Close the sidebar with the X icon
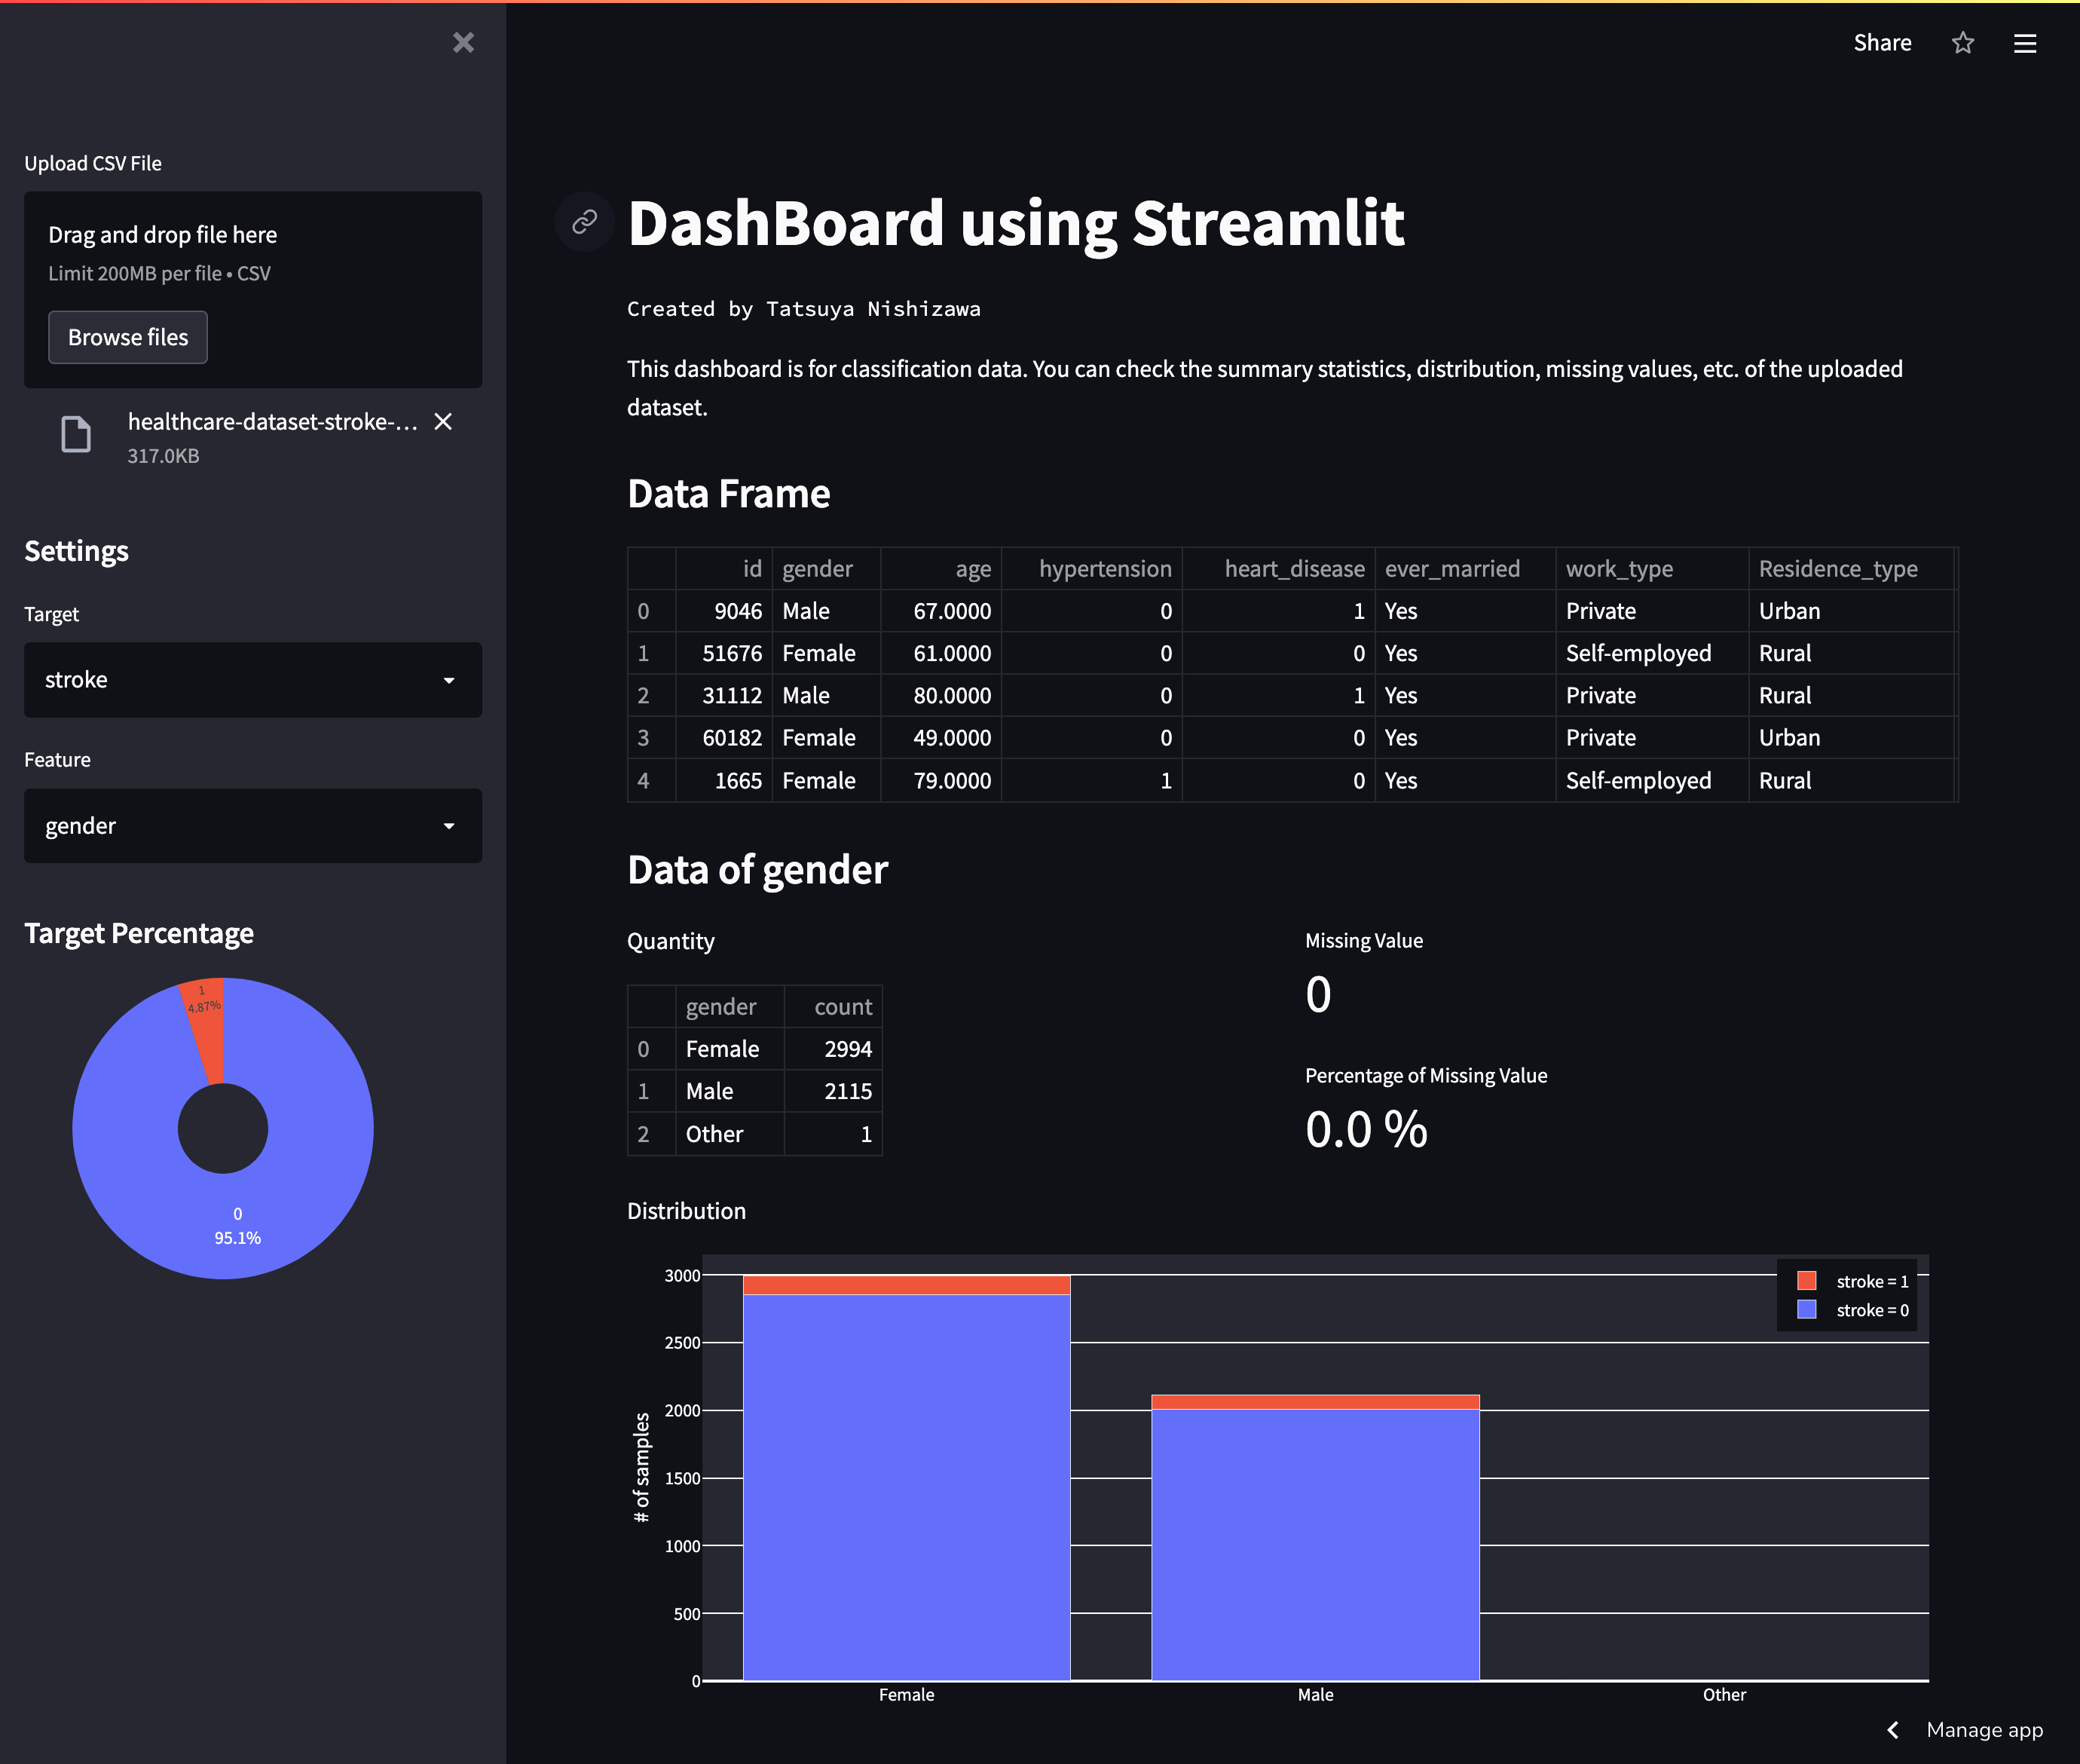This screenshot has height=1764, width=2080. [x=463, y=43]
